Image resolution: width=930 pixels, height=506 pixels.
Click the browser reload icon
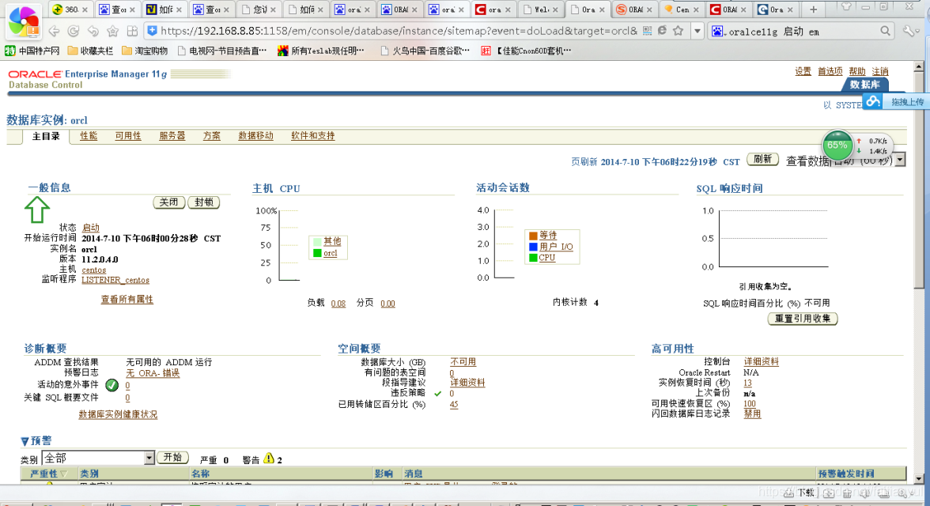coord(74,31)
